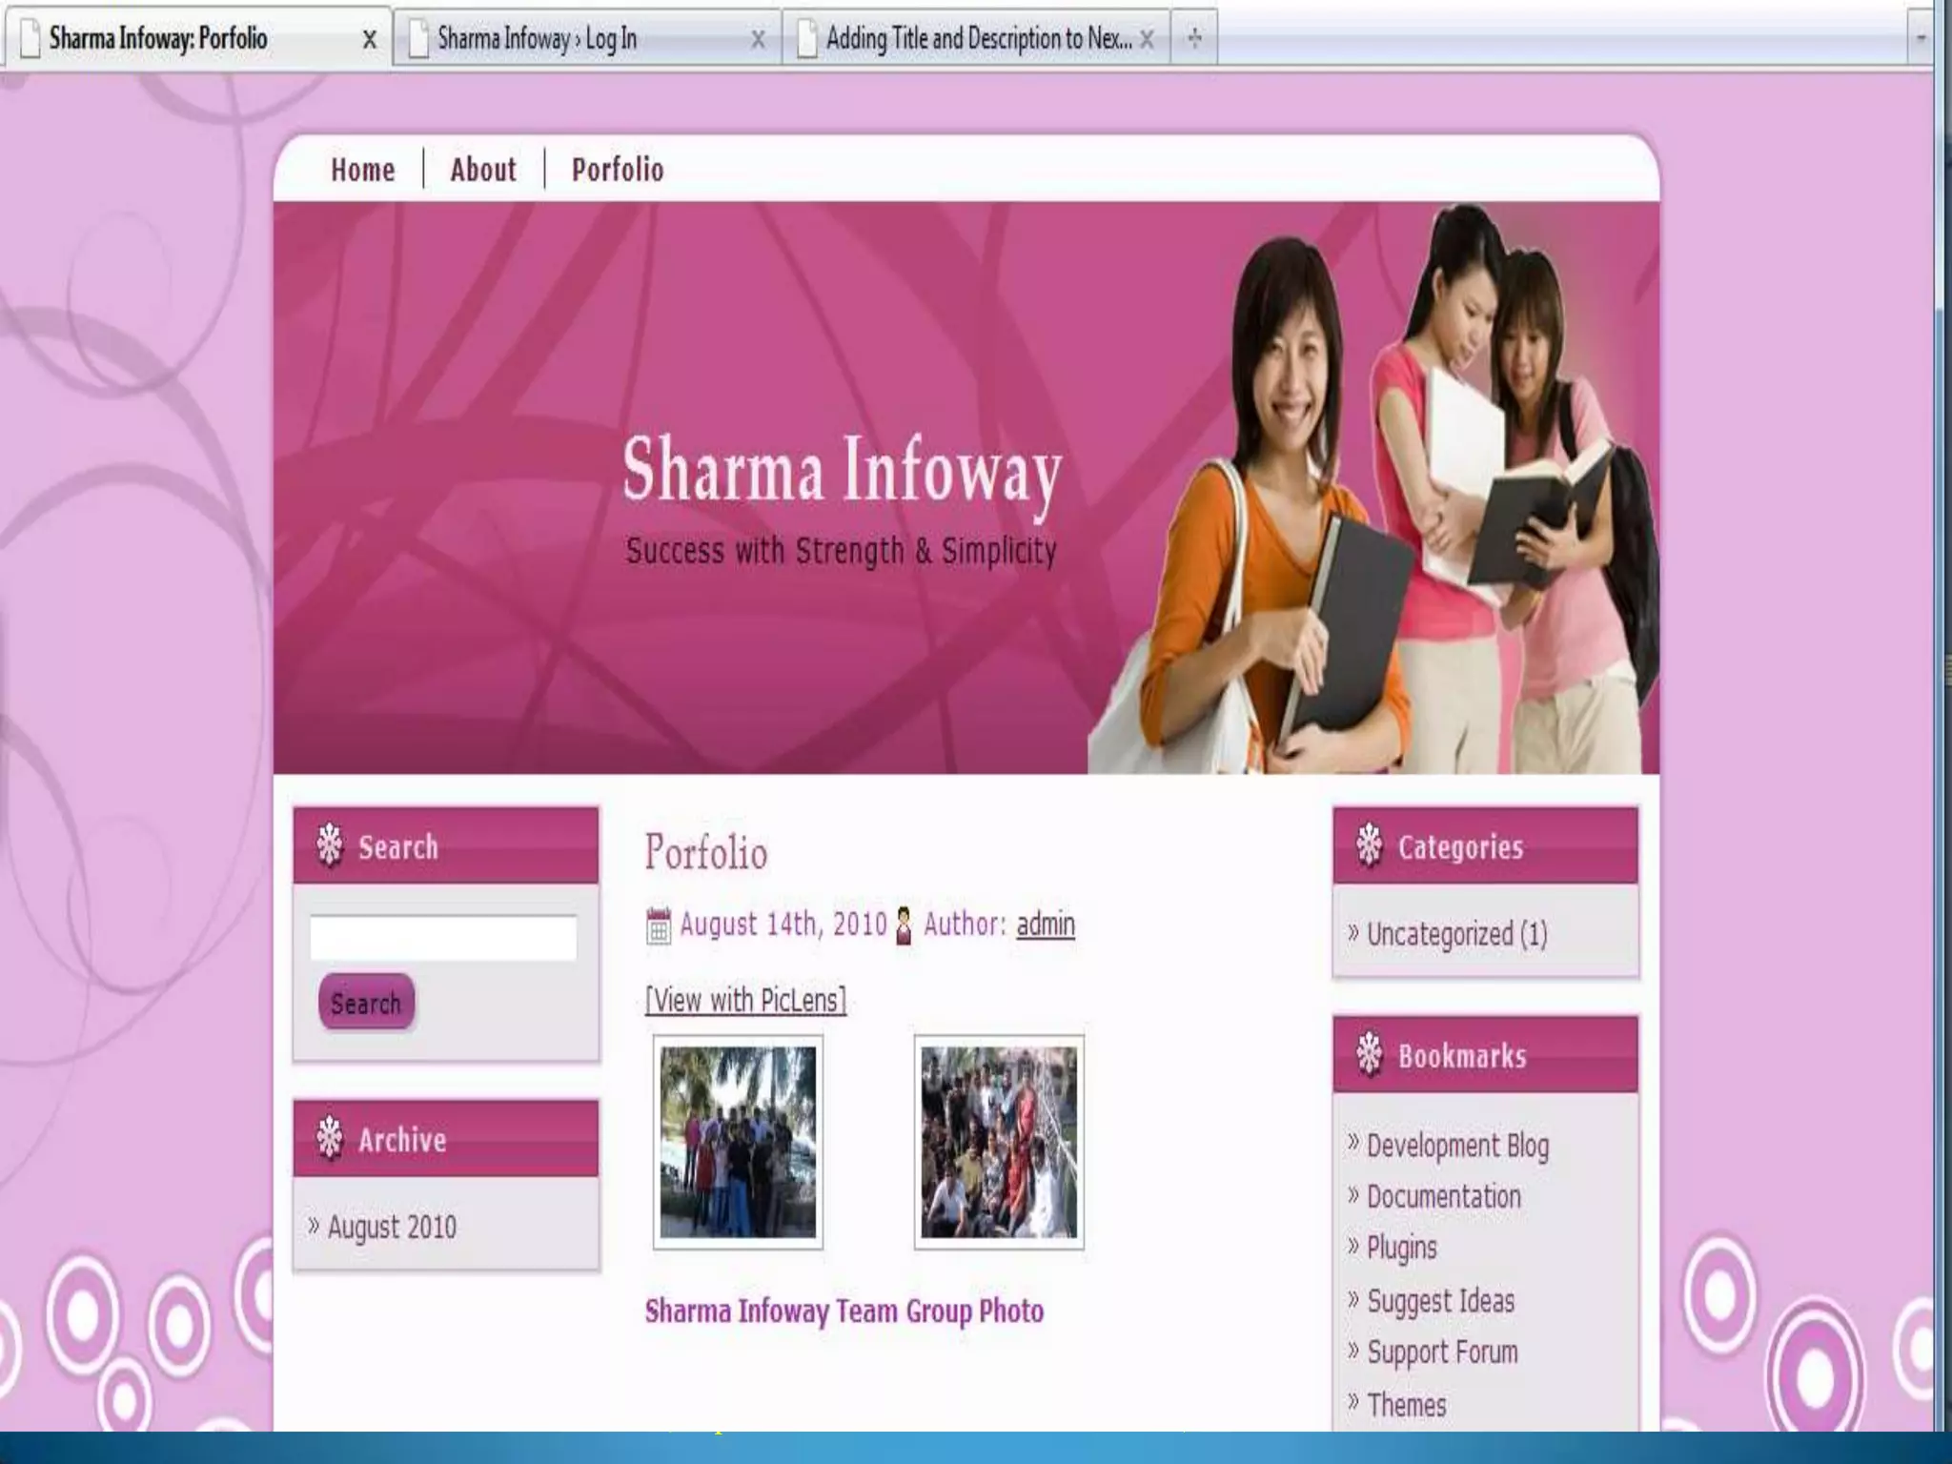Open the Themes bookmark link
The height and width of the screenshot is (1464, 1952).
(x=1407, y=1405)
